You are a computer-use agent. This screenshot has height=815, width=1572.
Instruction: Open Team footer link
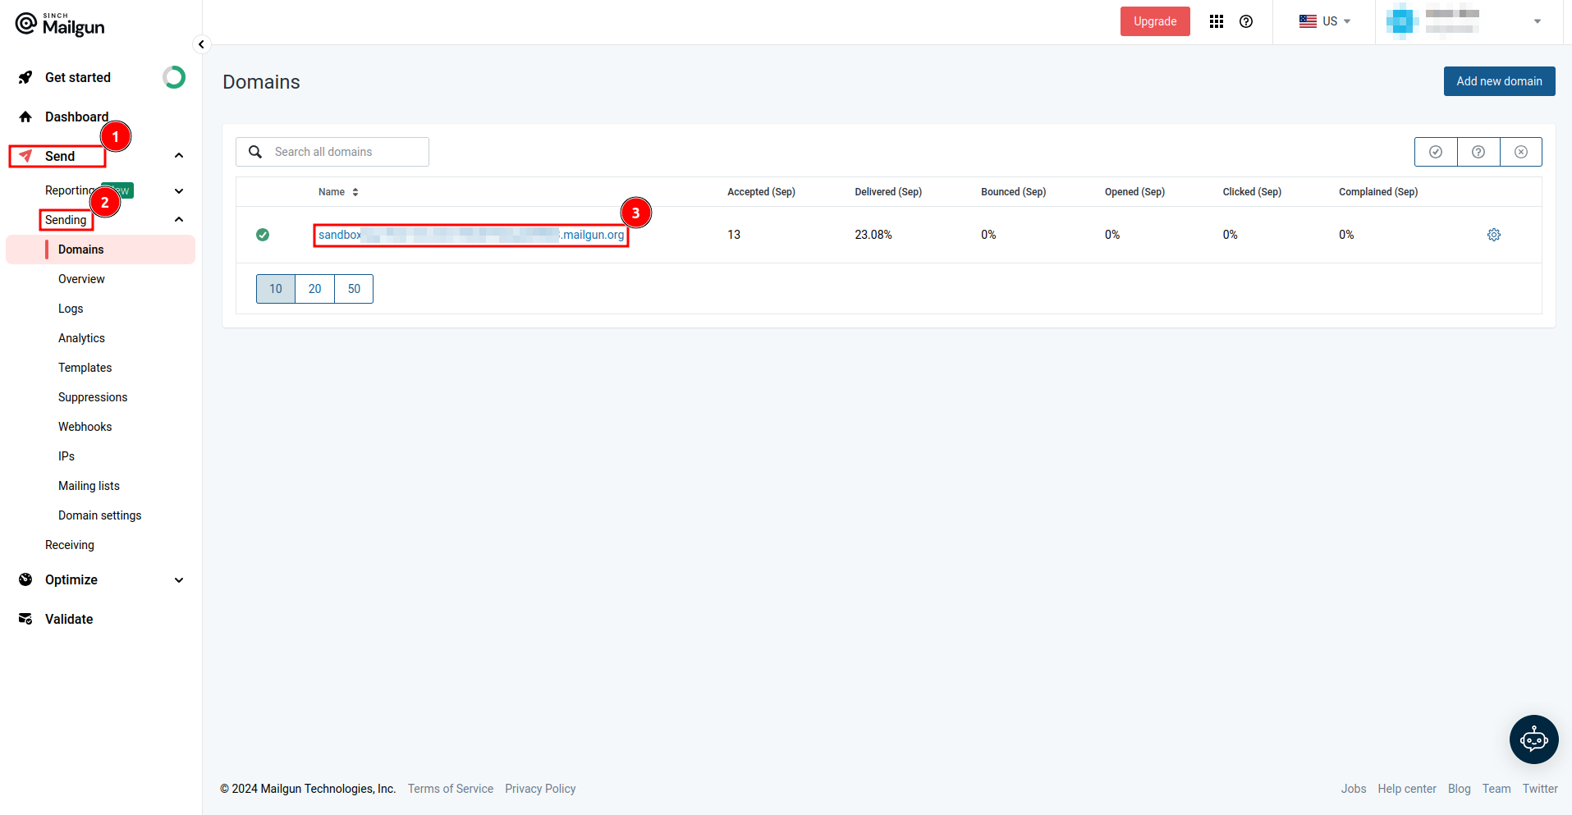[1496, 789]
